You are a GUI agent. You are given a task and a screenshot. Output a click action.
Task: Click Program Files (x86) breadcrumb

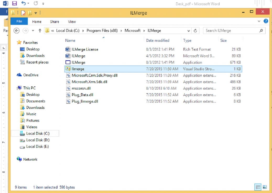[102, 31]
